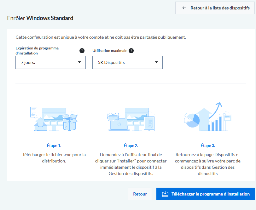Click the text Télécharger le fichier .exe pour la distribution

(x=54, y=158)
